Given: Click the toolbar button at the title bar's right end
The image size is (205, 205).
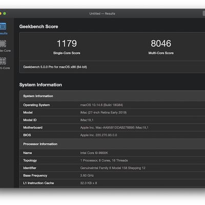Looking at the screenshot, I should click(204, 13).
